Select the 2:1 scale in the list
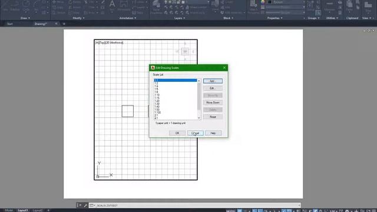Image resolution: width=377 pixels, height=212 pixels. click(x=176, y=115)
